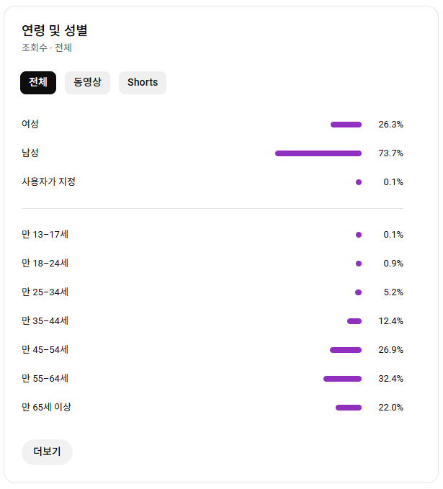This screenshot has height=489, width=443.
Task: Click the 조회수 · 전체 subtitle text
Action: click(x=47, y=48)
